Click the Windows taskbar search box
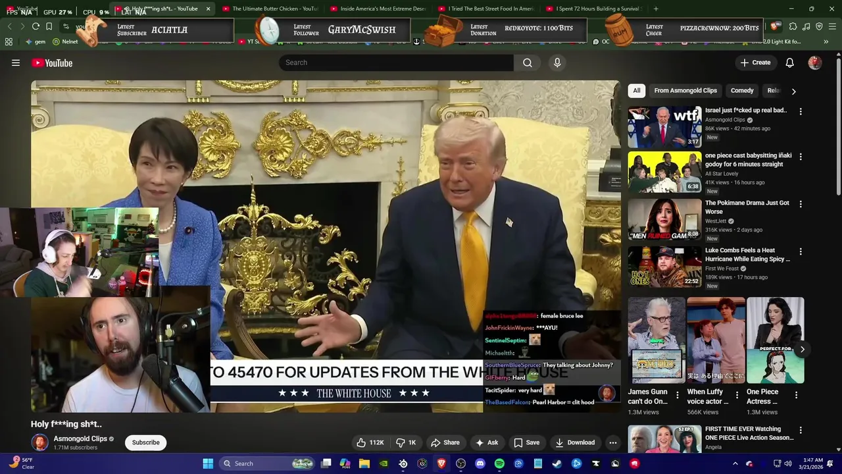This screenshot has height=474, width=842. (x=268, y=463)
